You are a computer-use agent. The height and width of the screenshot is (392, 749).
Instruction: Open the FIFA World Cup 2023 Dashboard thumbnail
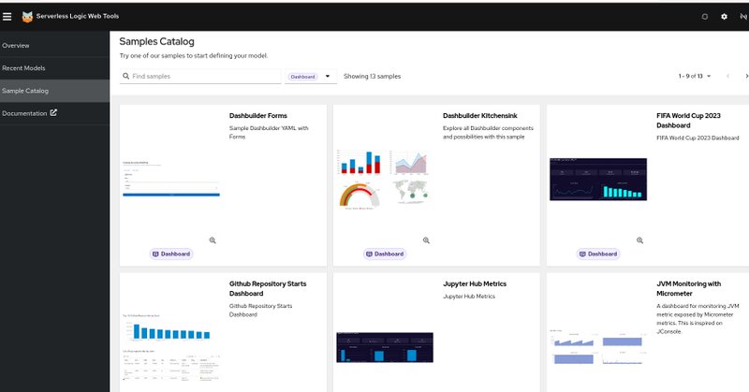tap(598, 179)
